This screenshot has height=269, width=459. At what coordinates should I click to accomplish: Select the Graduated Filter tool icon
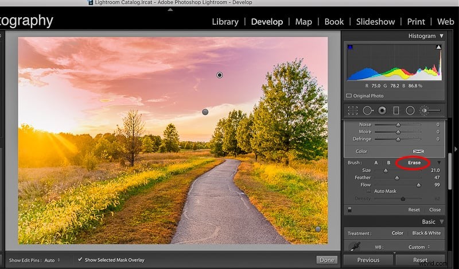(x=396, y=110)
